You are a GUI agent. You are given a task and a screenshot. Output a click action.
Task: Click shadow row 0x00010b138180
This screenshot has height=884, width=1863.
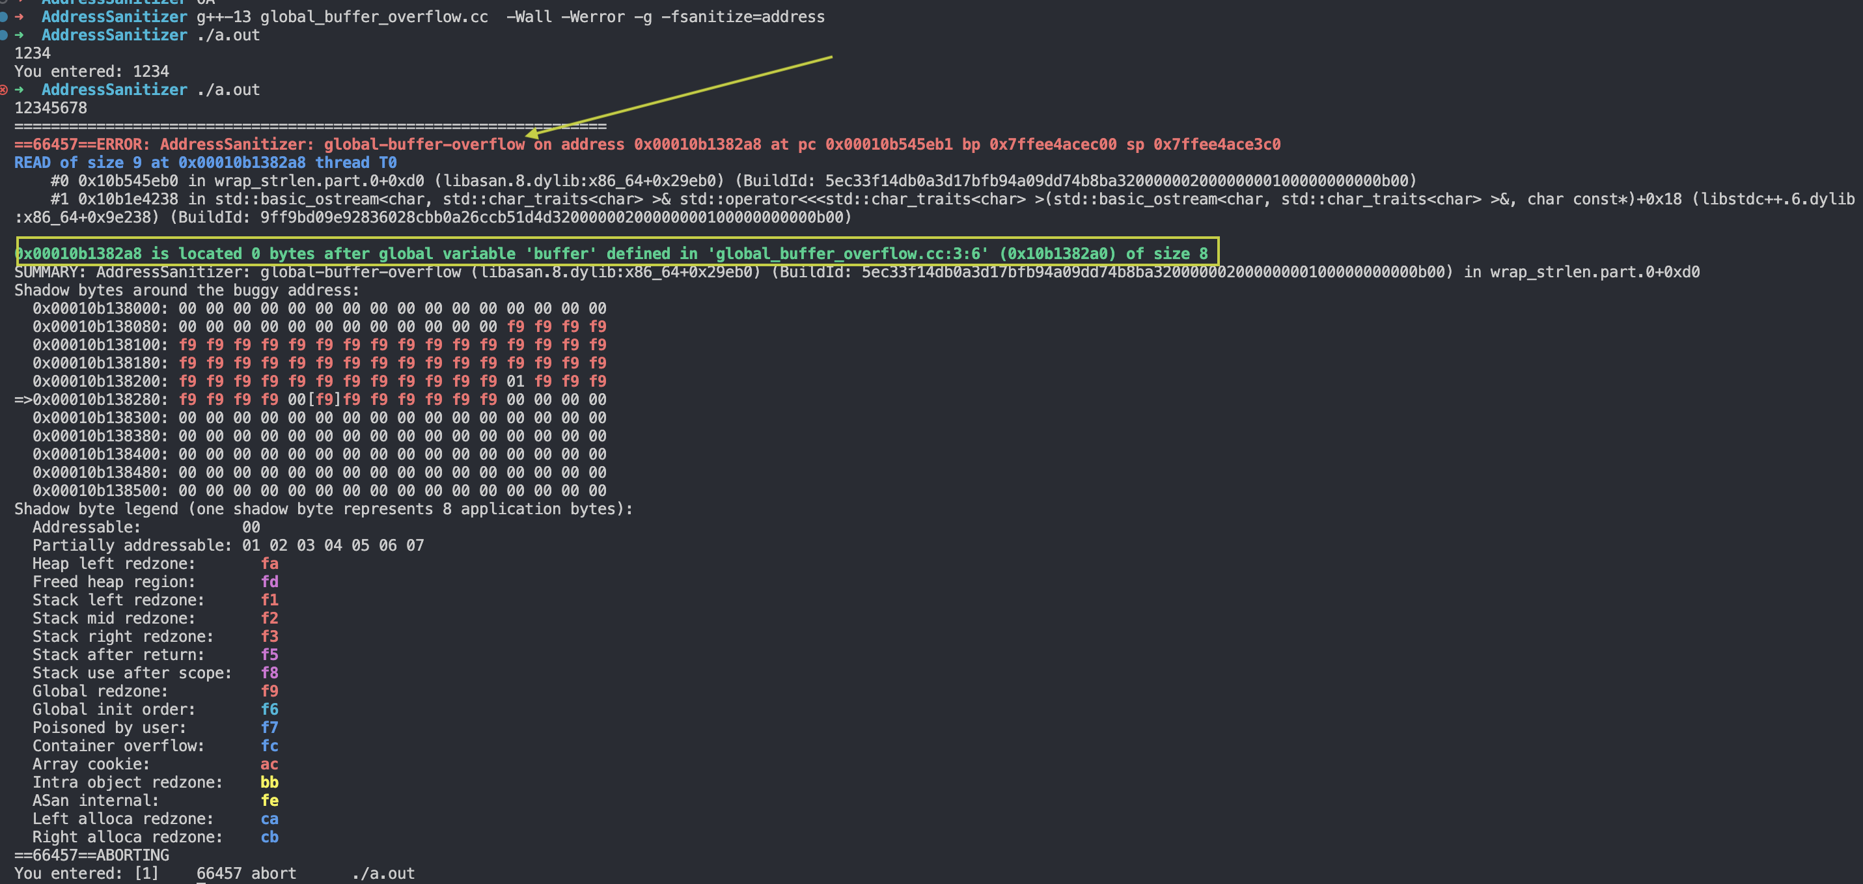coord(320,363)
